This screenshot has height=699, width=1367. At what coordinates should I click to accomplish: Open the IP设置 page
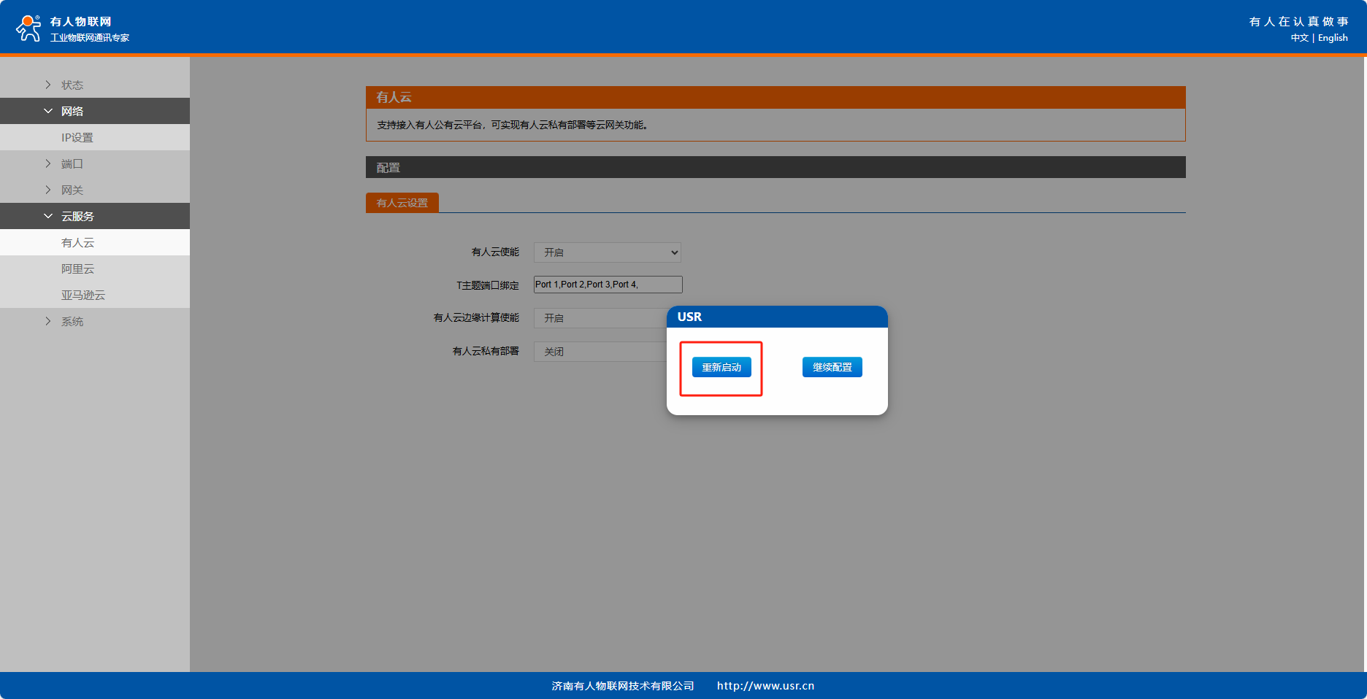[77, 137]
